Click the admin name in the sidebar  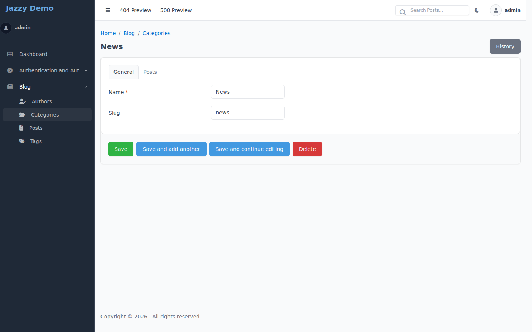tap(23, 28)
